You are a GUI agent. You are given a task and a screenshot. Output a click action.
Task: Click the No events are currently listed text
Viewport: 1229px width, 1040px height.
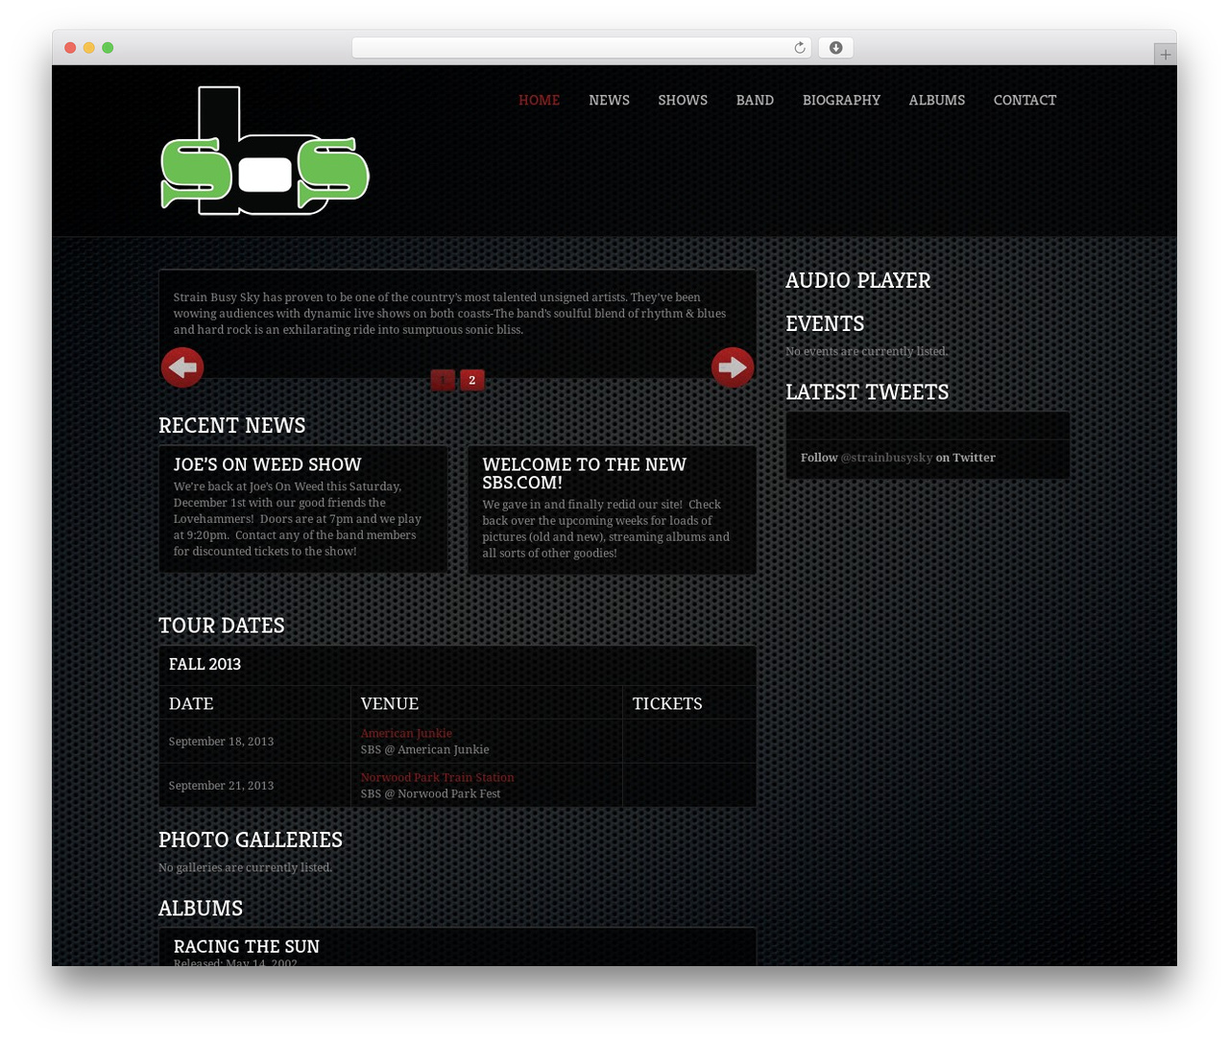click(866, 351)
